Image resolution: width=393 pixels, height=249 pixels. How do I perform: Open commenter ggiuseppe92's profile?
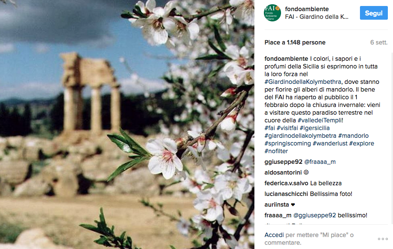click(x=283, y=162)
